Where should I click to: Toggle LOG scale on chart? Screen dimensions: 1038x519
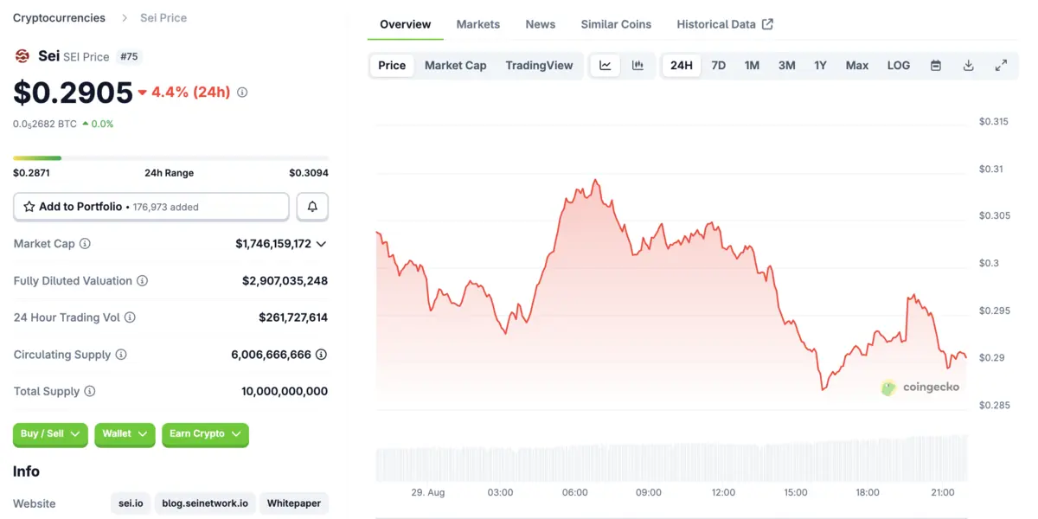click(898, 65)
